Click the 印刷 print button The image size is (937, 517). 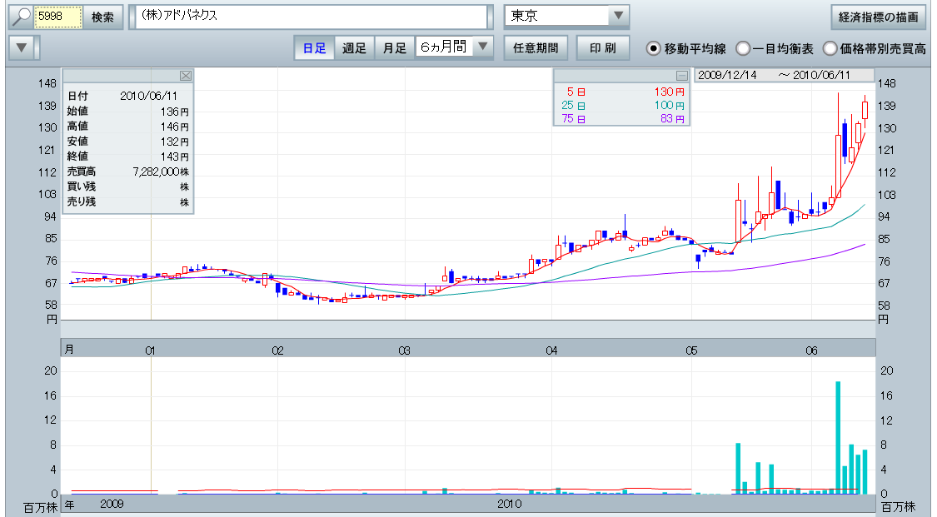coord(603,47)
